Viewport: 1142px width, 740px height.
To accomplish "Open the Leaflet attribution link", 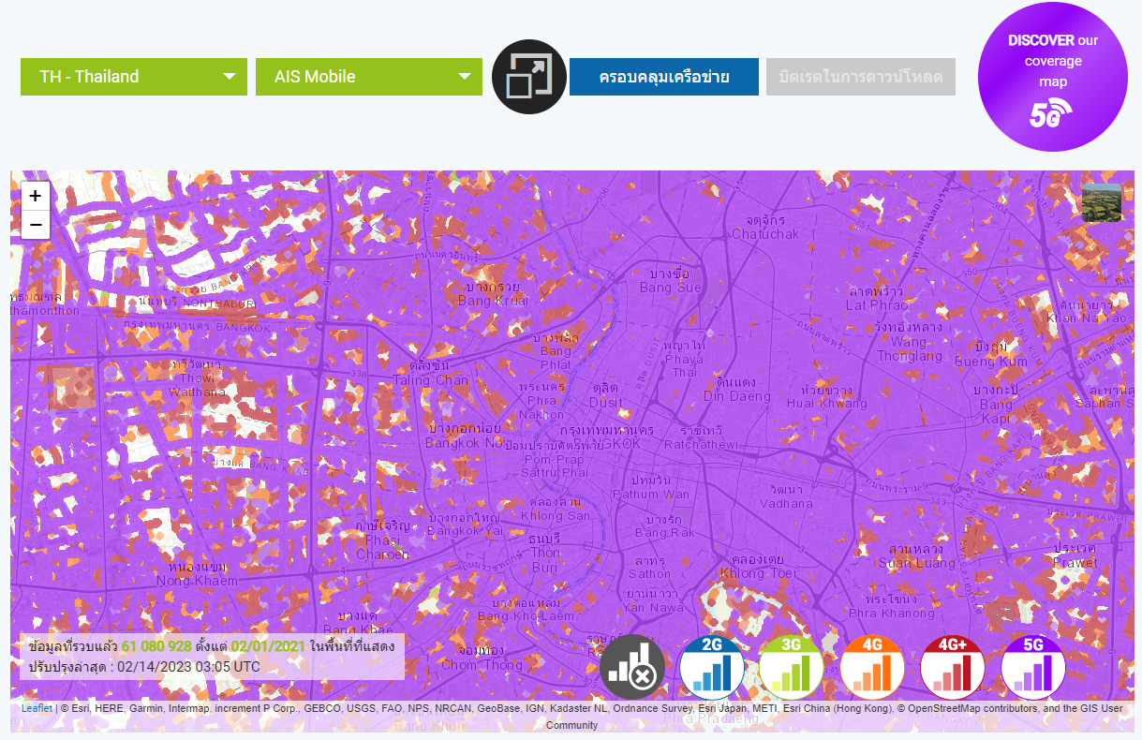I will [x=37, y=709].
